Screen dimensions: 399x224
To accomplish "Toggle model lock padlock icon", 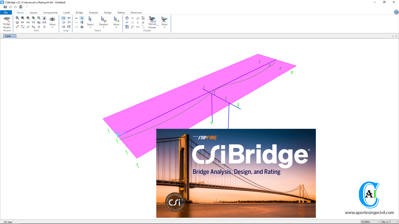I will [x=21, y=7].
